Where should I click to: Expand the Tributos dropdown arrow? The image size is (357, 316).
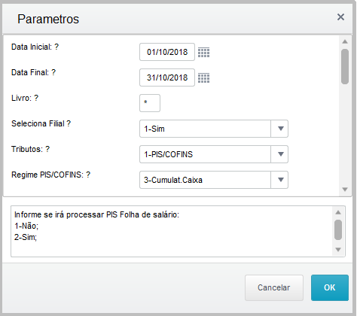[x=280, y=154]
